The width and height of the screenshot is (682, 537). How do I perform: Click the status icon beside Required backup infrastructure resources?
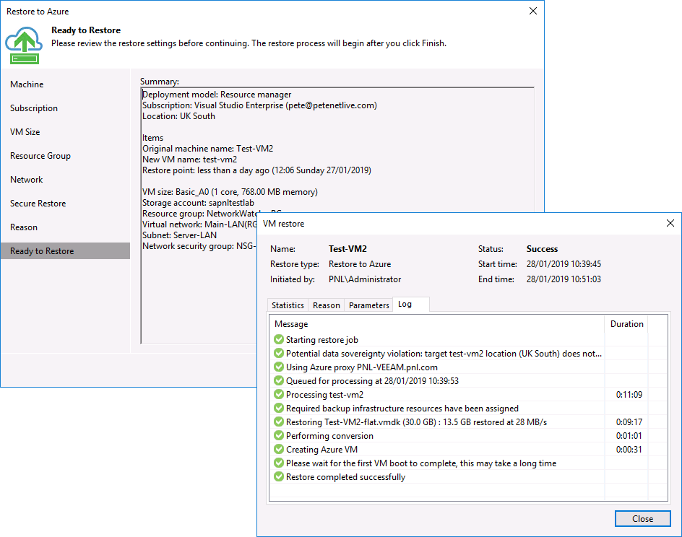pyautogui.click(x=279, y=408)
